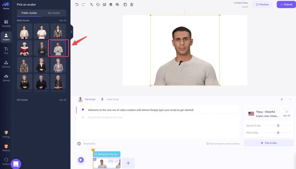Open the Element panel in sidebar

coord(6,64)
